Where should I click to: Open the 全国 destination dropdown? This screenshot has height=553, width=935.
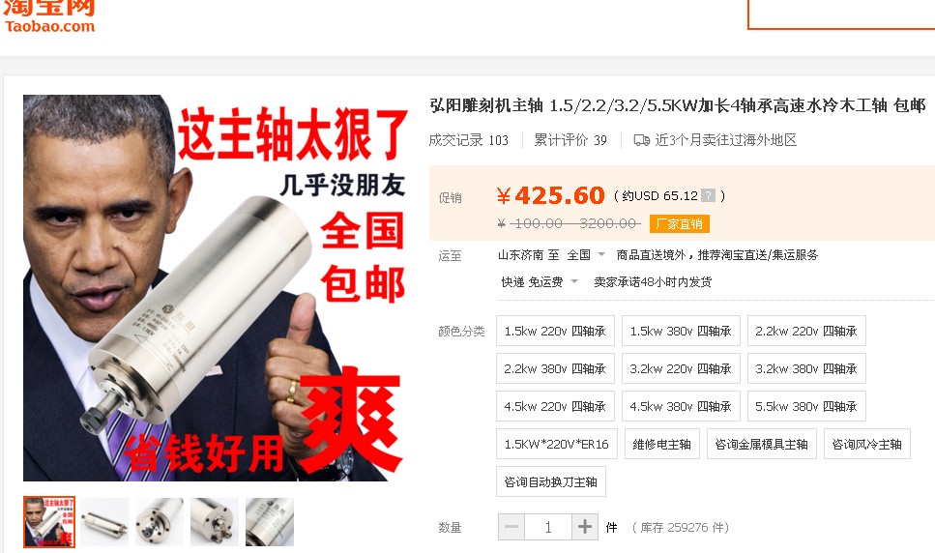[585, 255]
